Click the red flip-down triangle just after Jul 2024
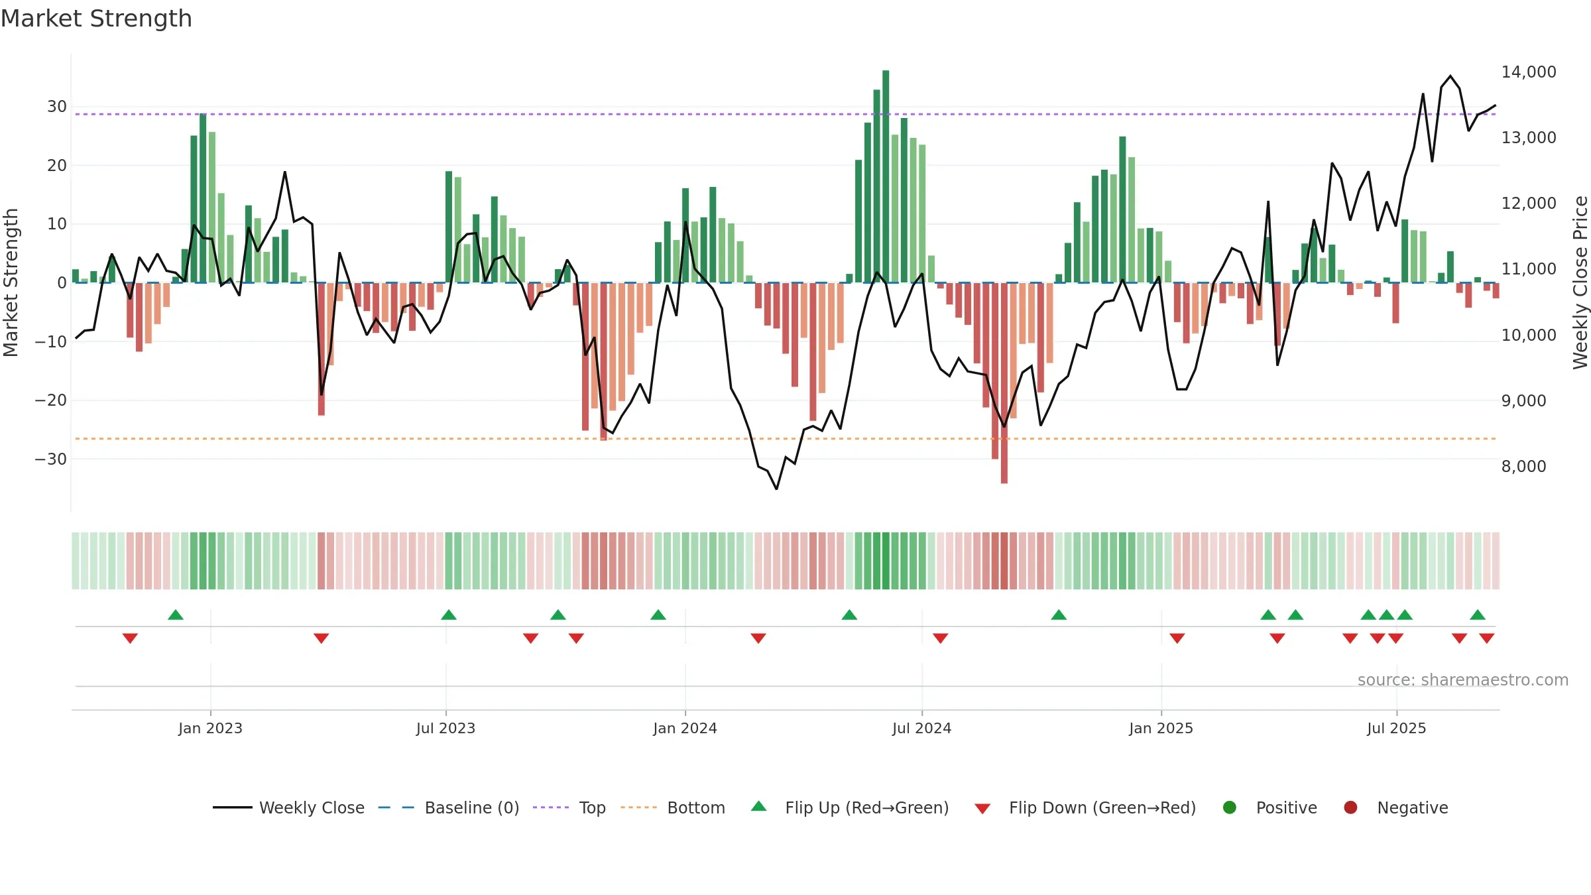 pos(940,638)
